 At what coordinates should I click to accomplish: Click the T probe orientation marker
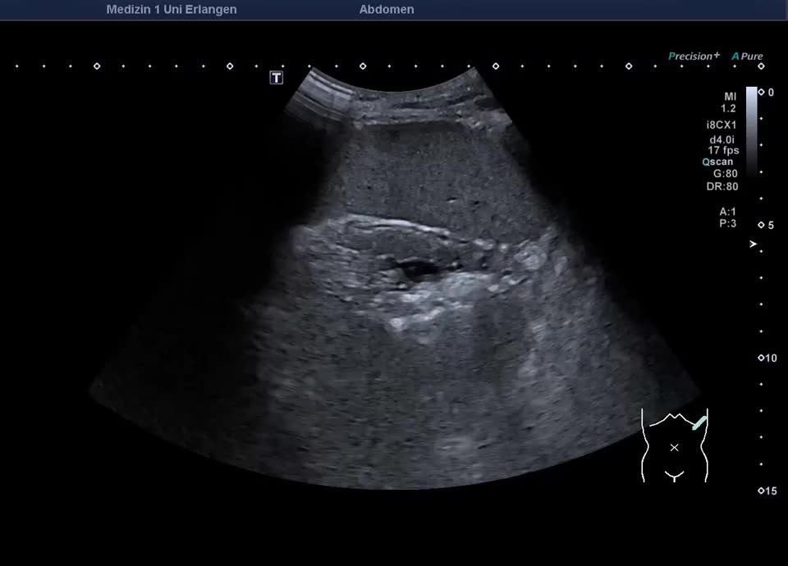point(277,78)
